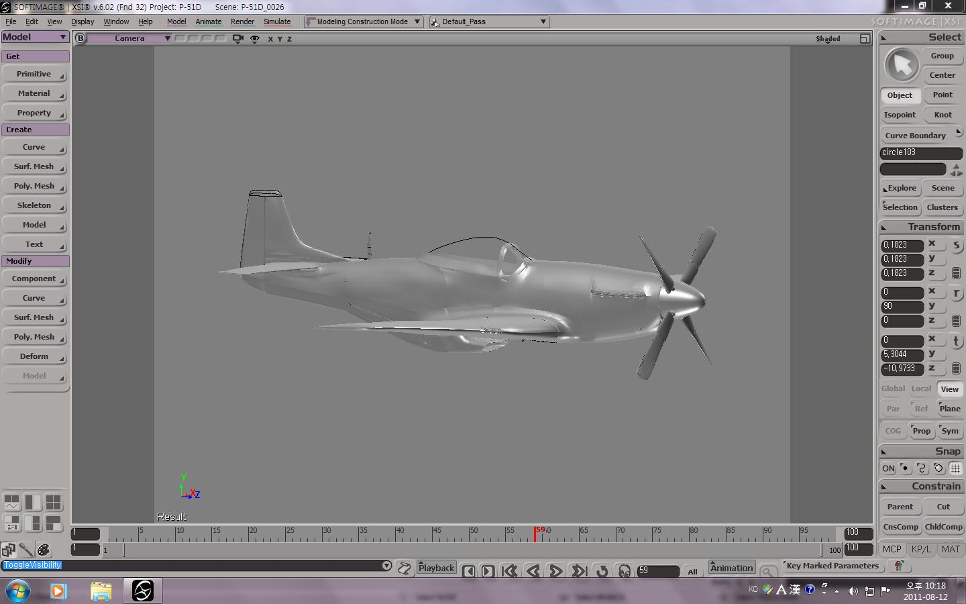
Task: Open the Camera view dropdown
Action: 130,38
